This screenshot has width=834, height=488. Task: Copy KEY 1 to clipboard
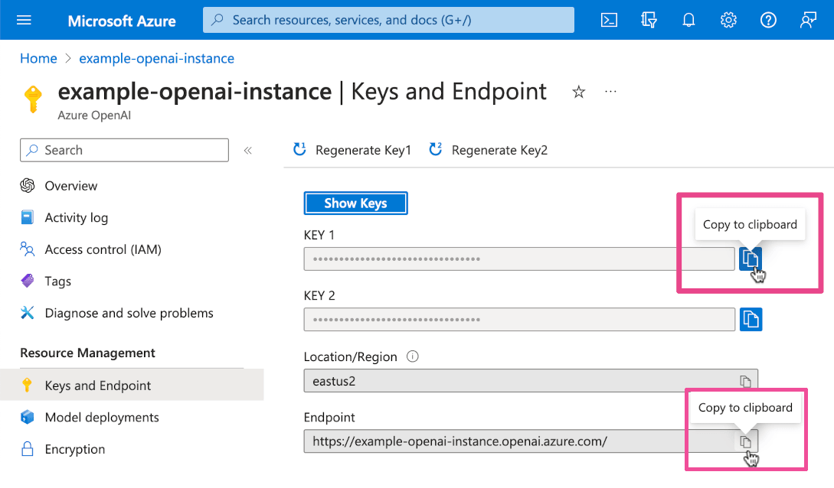coord(751,259)
